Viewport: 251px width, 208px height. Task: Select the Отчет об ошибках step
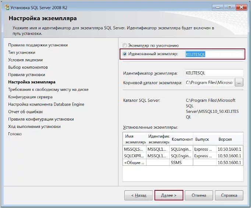coord(25,112)
